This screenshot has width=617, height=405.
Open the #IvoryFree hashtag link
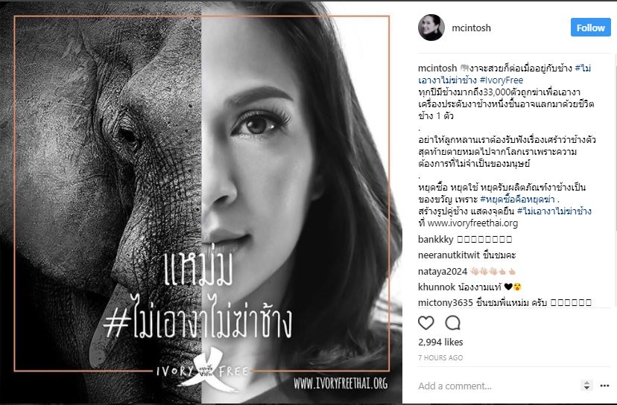tap(501, 80)
